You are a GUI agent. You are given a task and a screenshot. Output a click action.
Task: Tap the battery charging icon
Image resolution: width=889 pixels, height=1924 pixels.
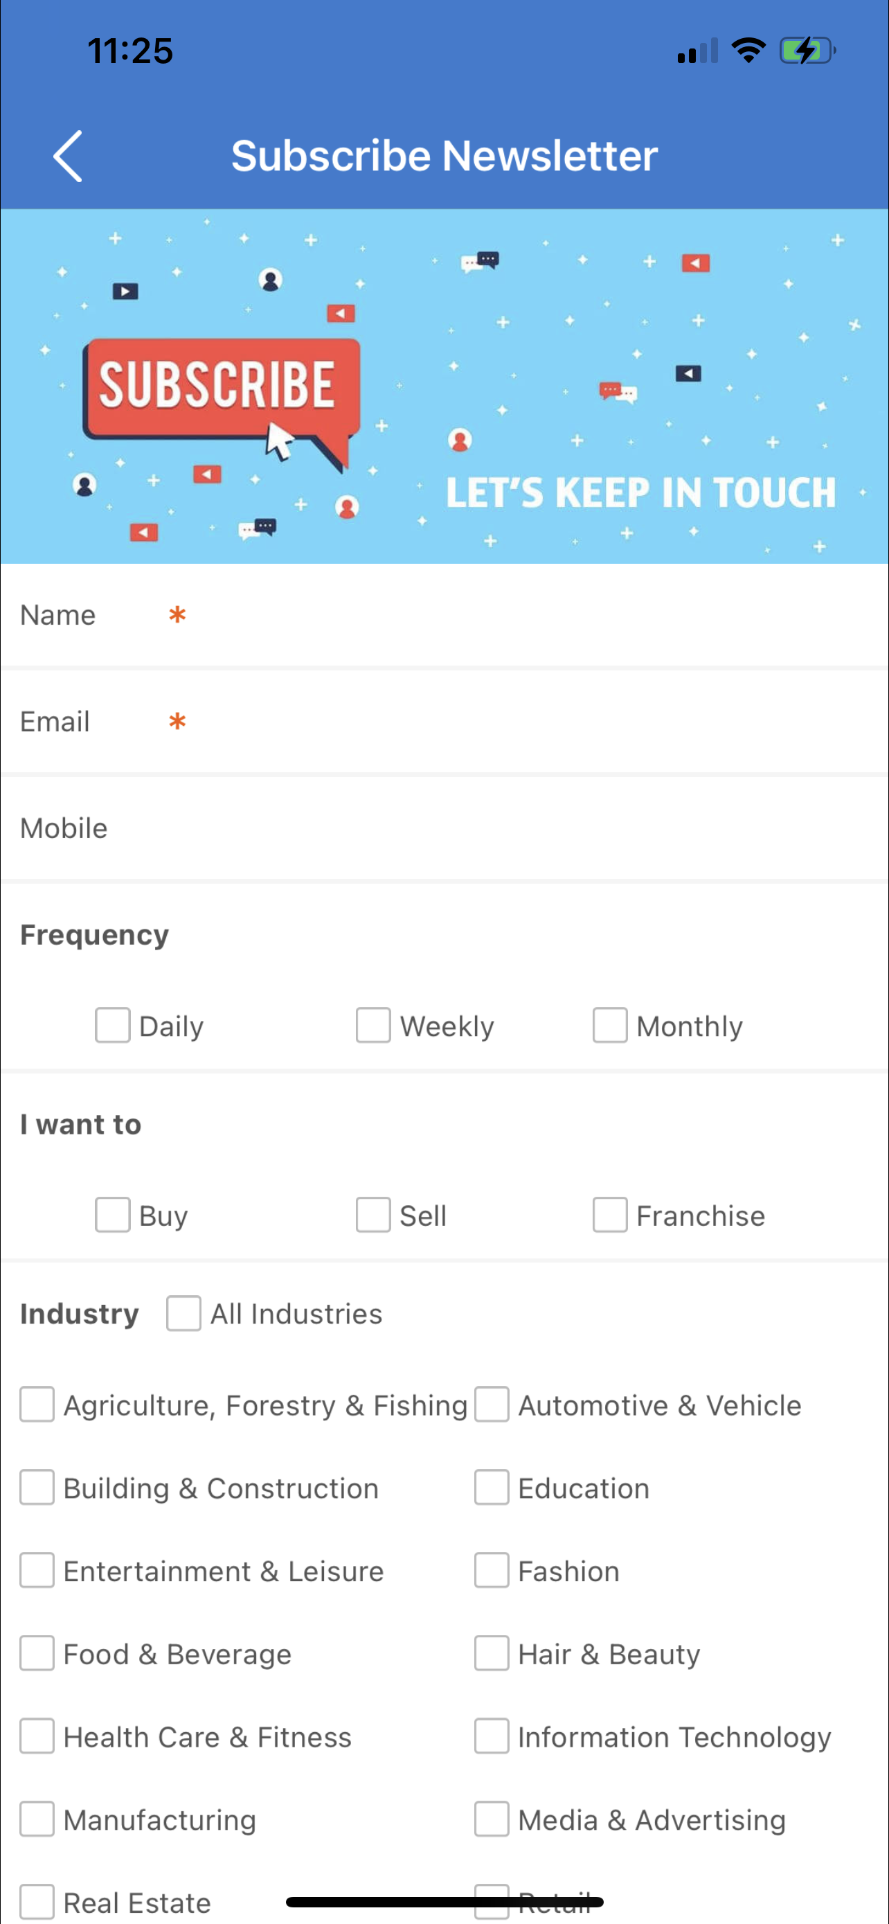click(807, 50)
